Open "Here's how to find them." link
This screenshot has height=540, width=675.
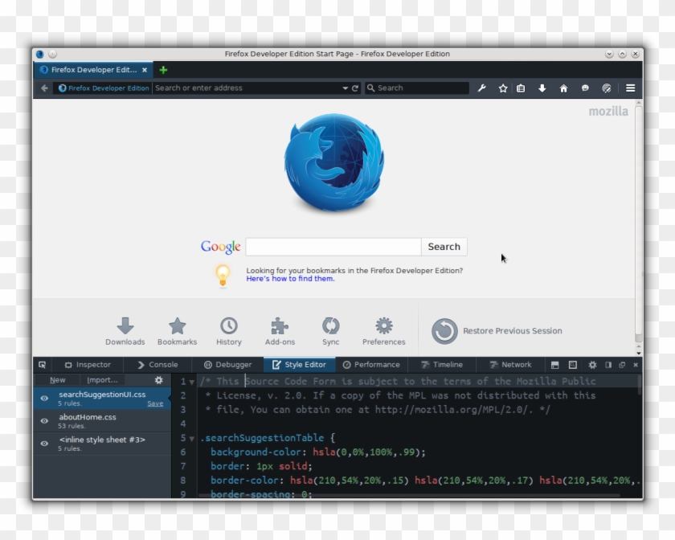pyautogui.click(x=290, y=279)
